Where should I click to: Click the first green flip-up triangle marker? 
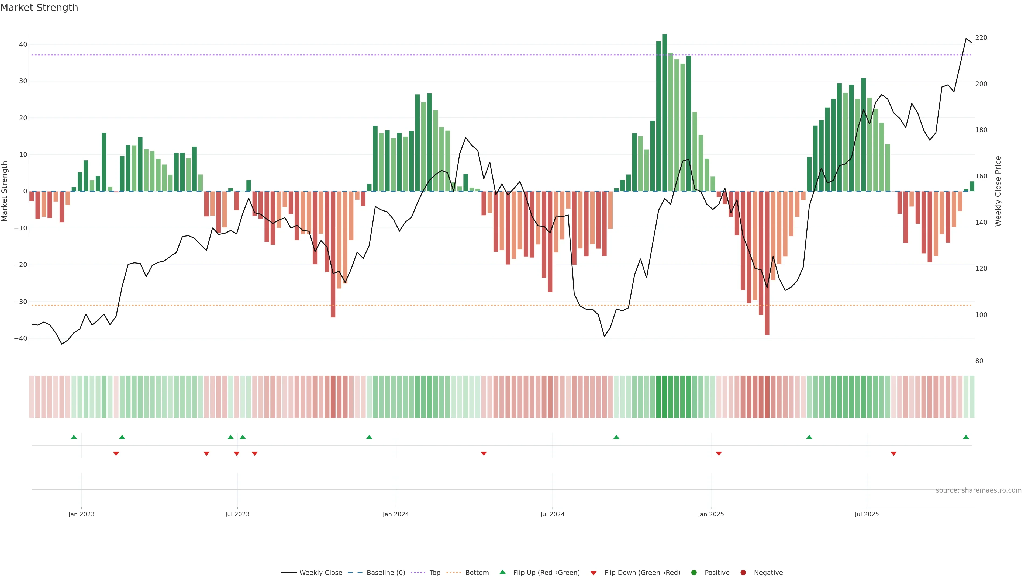pos(74,437)
